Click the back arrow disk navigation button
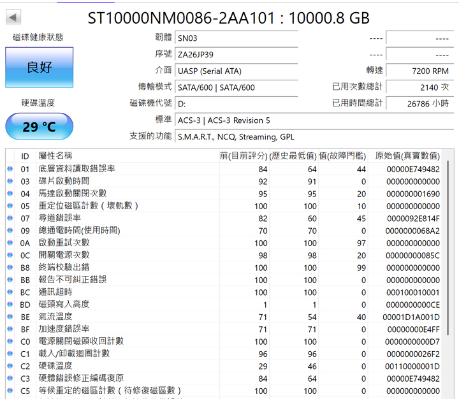459x399 pixels. click(x=13, y=17)
